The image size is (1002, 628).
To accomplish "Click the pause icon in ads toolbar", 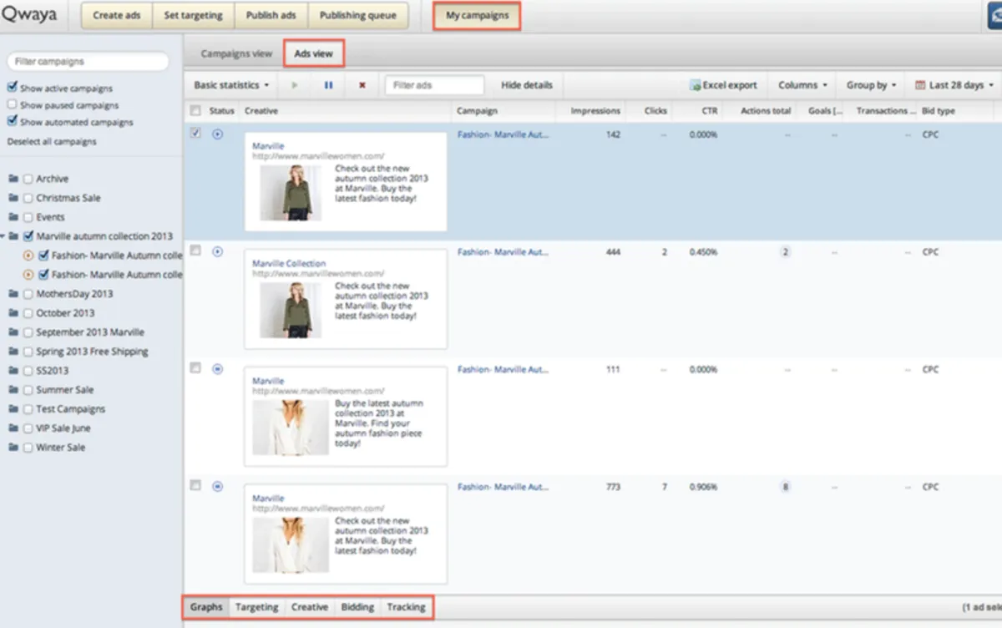I will tap(328, 85).
